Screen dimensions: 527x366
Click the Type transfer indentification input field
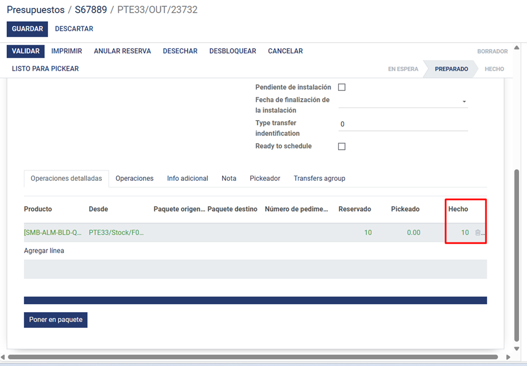point(403,124)
